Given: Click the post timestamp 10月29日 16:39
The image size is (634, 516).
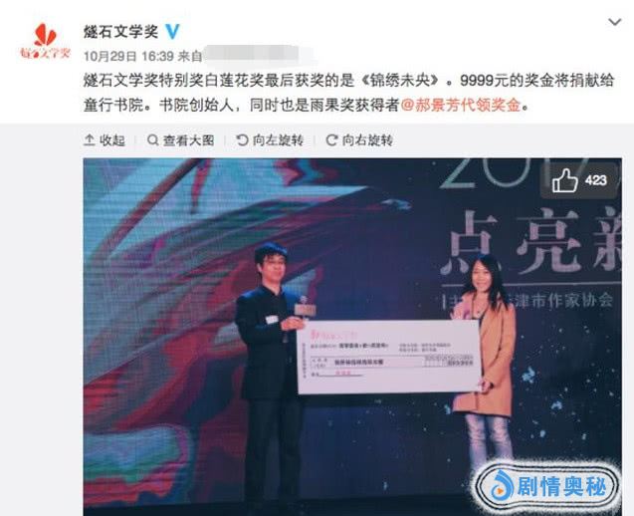Looking at the screenshot, I should point(128,56).
